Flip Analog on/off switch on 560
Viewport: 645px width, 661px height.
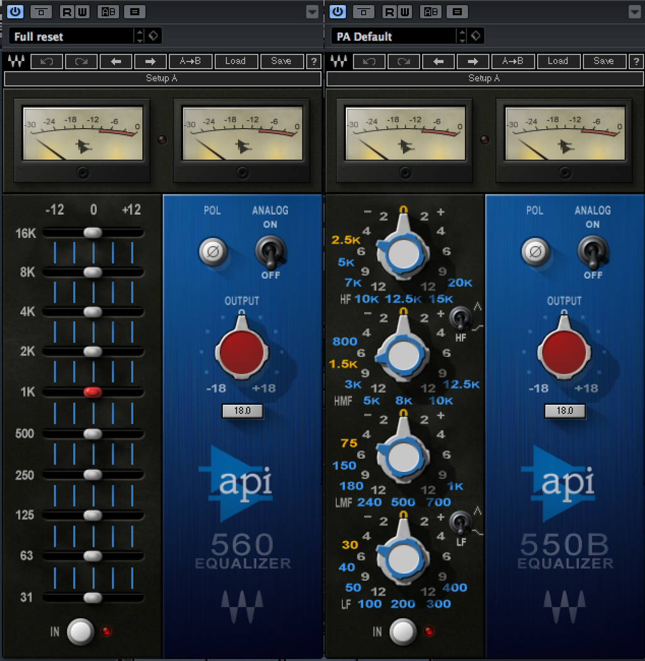(x=271, y=252)
